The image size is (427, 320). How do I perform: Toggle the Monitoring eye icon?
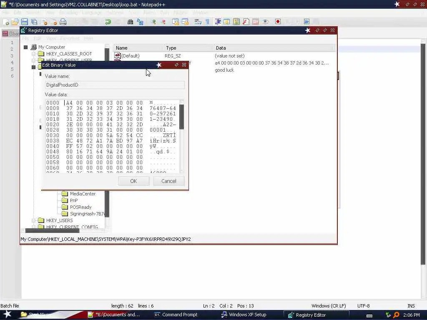pos(265,22)
